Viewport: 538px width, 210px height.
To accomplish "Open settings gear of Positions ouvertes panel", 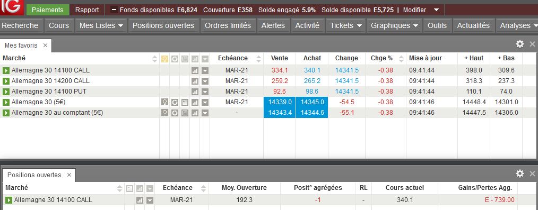I will (x=520, y=174).
